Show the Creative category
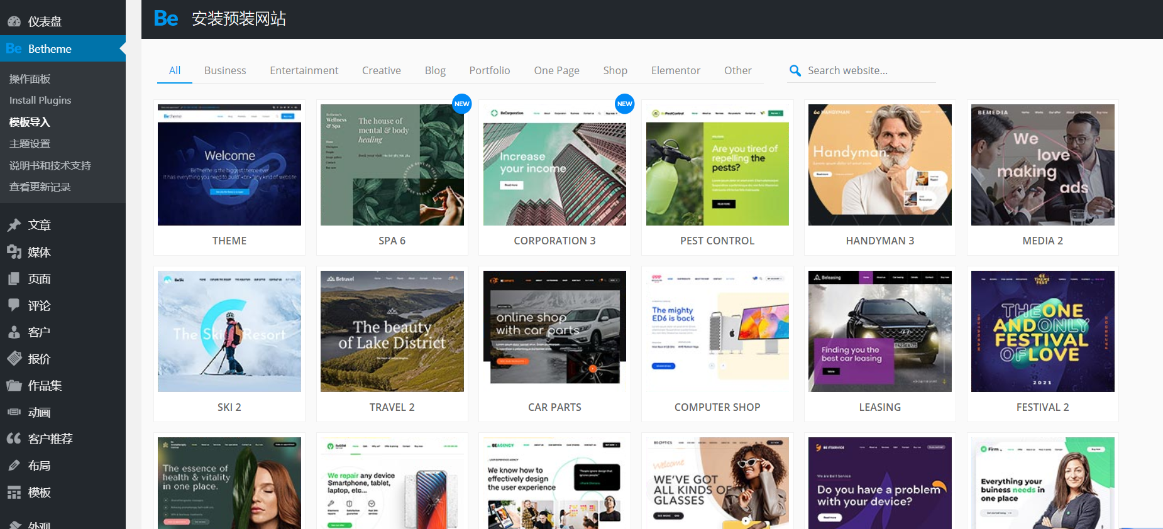This screenshot has width=1163, height=529. (x=382, y=70)
